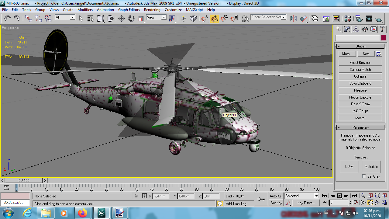The width and height of the screenshot is (389, 219).
Task: Open the Layer Manager icon
Action: [315, 19]
